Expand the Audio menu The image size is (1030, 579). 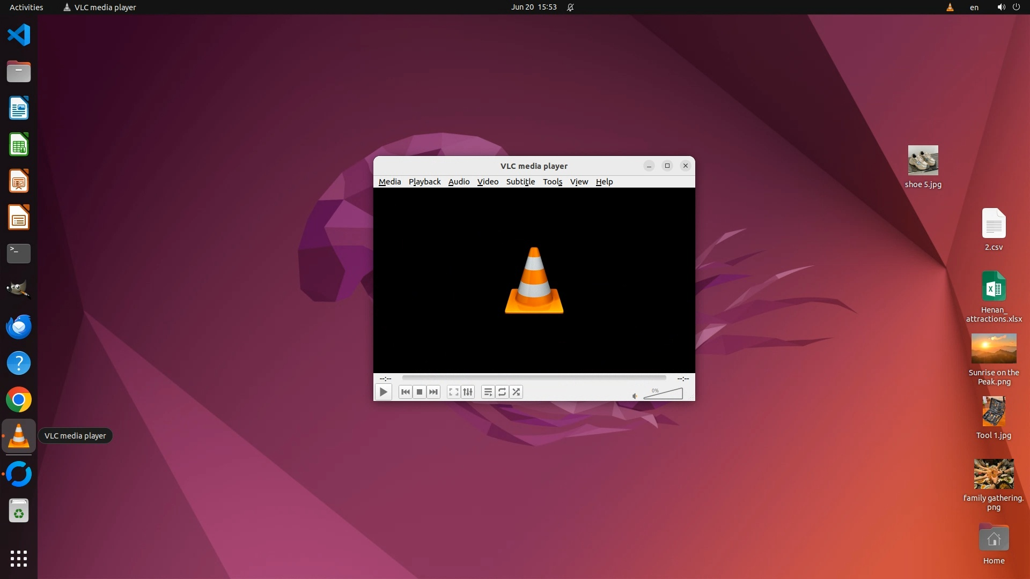(459, 182)
